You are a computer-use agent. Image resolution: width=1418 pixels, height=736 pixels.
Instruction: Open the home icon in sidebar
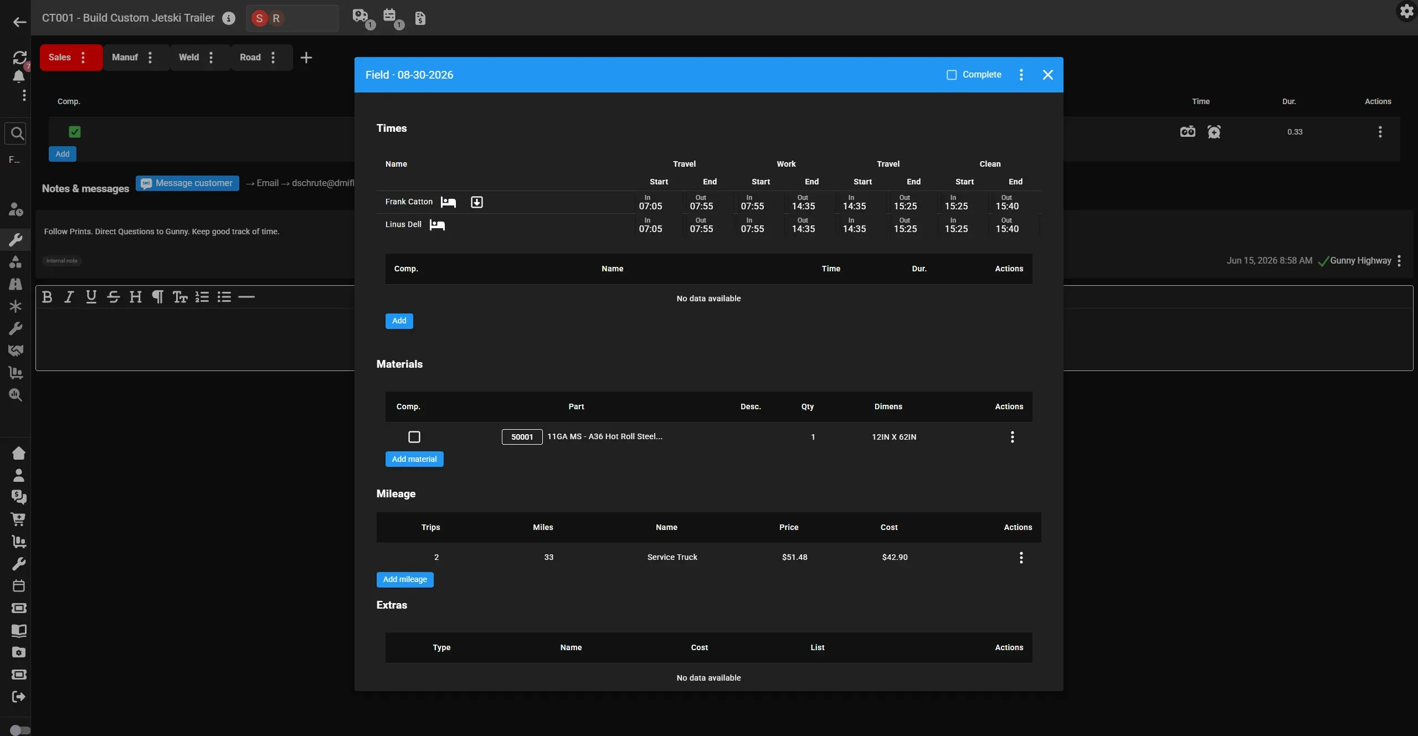(18, 453)
